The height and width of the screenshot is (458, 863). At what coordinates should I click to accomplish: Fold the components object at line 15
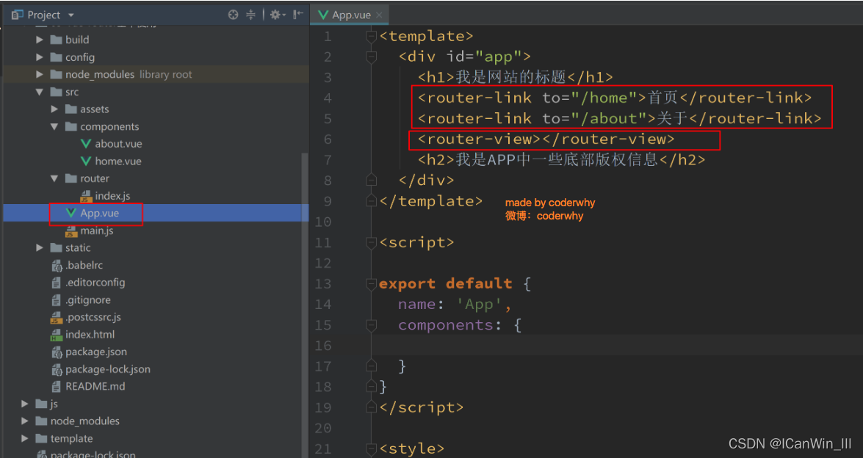tap(372, 325)
